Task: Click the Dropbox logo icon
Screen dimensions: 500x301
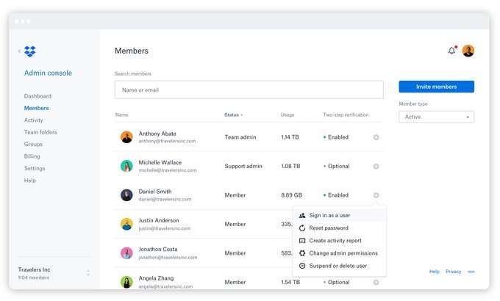Action: (30, 51)
